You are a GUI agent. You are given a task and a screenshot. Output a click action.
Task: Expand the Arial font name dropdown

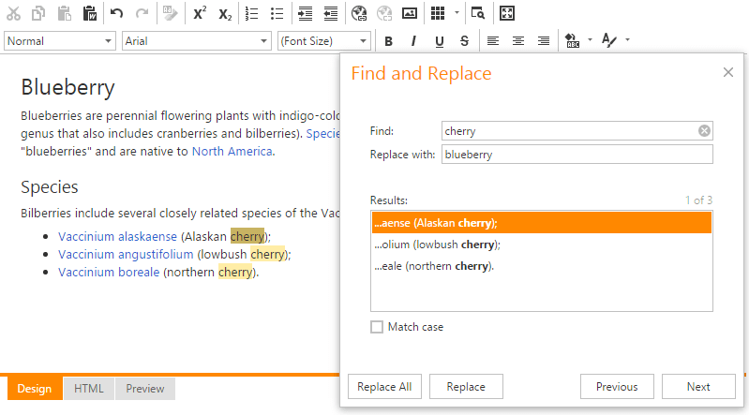(x=197, y=41)
